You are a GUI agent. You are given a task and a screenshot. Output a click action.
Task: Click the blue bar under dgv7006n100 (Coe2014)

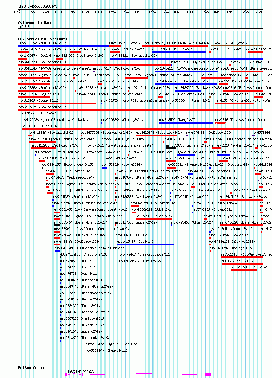tap(186, 155)
